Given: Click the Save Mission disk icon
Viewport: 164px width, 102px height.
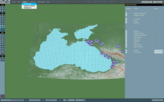Looking at the screenshot, I should (x=2, y=11).
